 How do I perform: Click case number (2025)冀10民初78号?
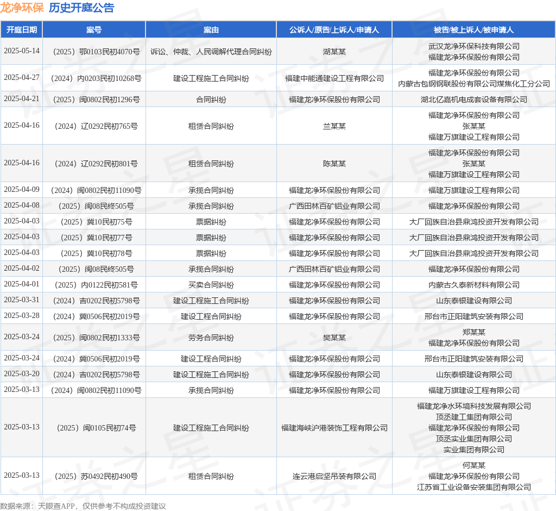click(x=96, y=253)
